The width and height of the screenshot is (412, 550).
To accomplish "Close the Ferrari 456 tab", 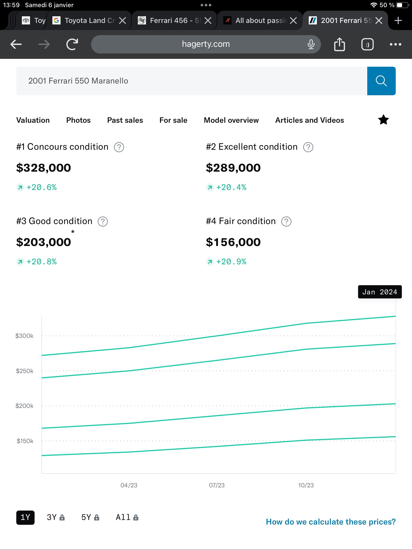I will (208, 20).
